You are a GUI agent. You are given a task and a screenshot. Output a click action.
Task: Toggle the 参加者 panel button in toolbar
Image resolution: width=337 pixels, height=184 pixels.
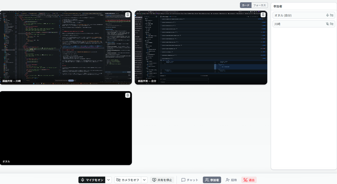212,180
